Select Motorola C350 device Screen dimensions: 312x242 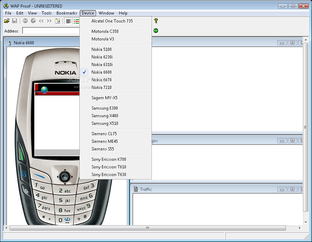click(115, 31)
